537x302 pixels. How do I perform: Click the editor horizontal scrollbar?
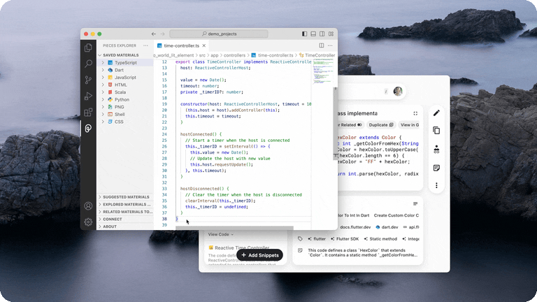[234, 228]
